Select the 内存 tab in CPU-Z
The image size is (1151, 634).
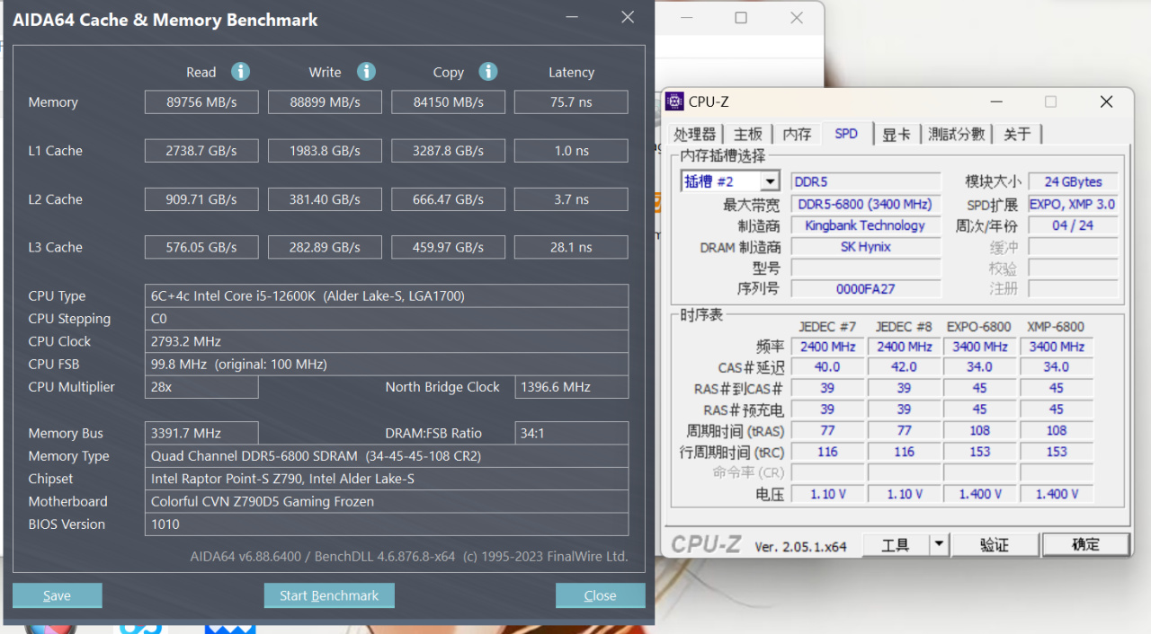click(x=797, y=135)
